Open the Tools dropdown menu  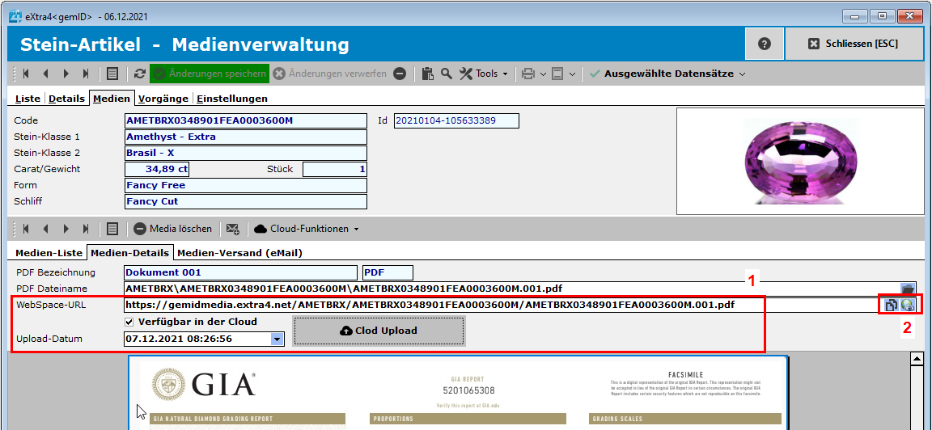coord(485,74)
